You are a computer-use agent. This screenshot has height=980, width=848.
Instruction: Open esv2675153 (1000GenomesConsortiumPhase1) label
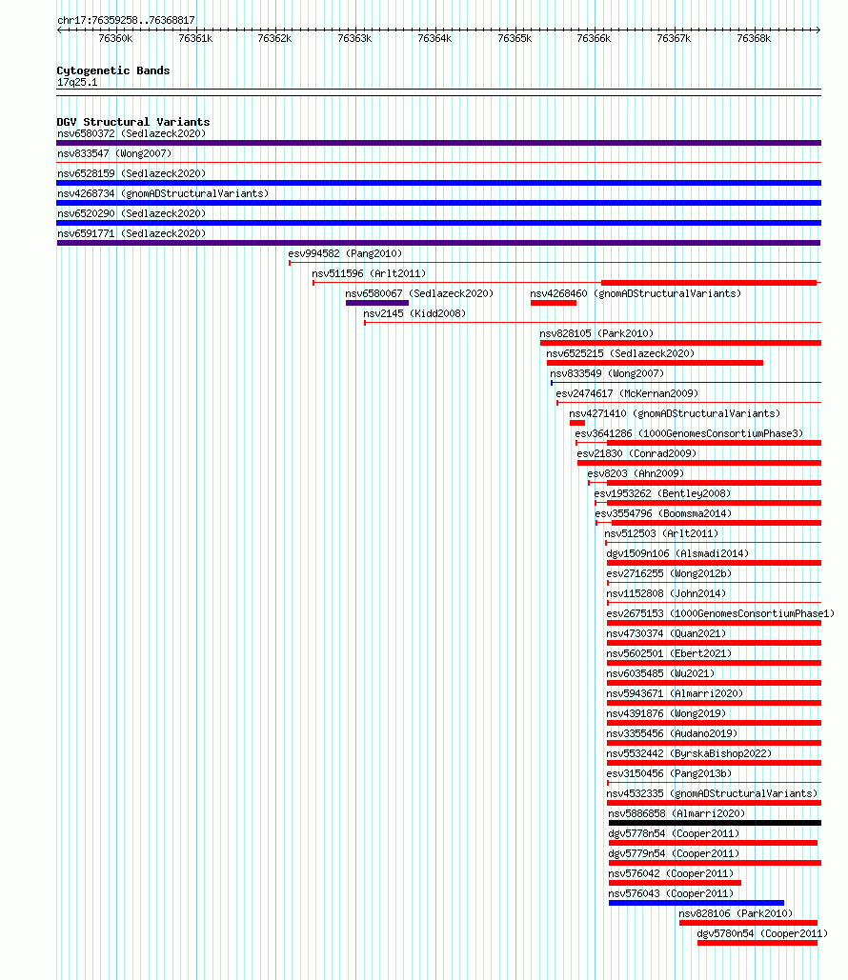[720, 613]
